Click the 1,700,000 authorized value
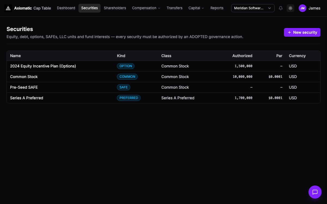327x204 pixels. 243,98
